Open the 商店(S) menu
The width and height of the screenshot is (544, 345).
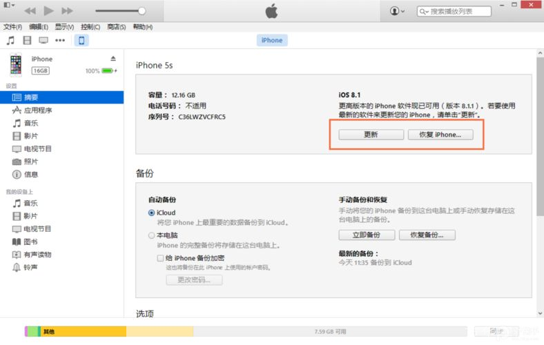pyautogui.click(x=116, y=27)
